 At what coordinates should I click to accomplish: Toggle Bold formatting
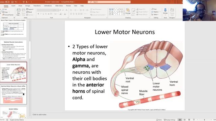pyautogui.click(x=38, y=14)
